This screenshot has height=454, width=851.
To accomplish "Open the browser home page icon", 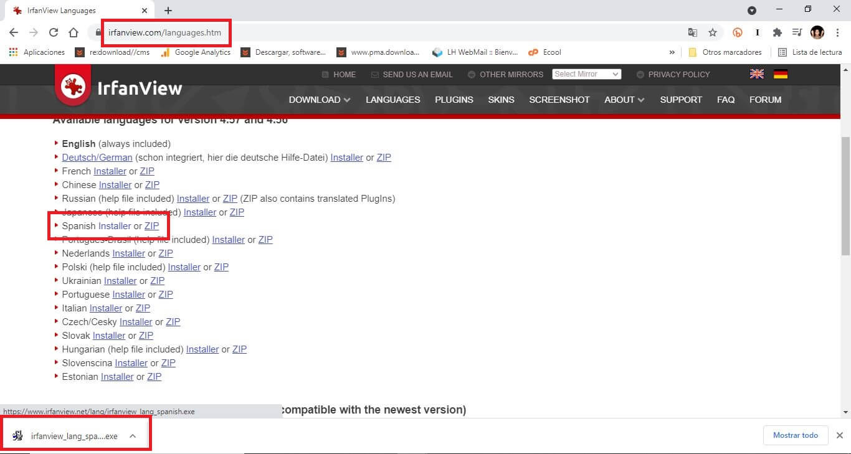I will (74, 32).
